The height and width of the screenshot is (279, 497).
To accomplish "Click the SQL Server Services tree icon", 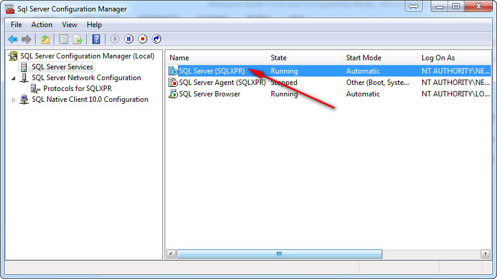I will coord(24,67).
